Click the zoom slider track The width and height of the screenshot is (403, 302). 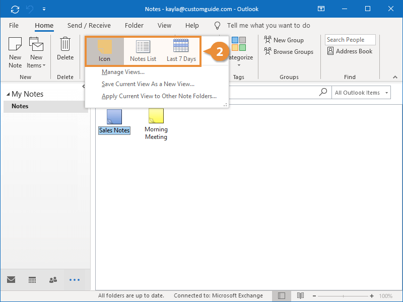pyautogui.click(x=343, y=296)
